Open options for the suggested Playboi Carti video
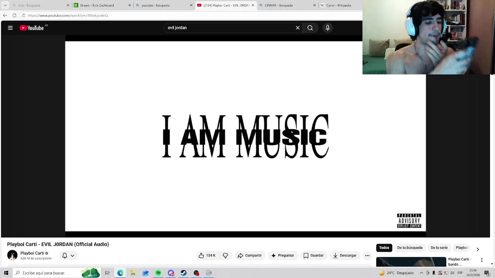 [482, 260]
